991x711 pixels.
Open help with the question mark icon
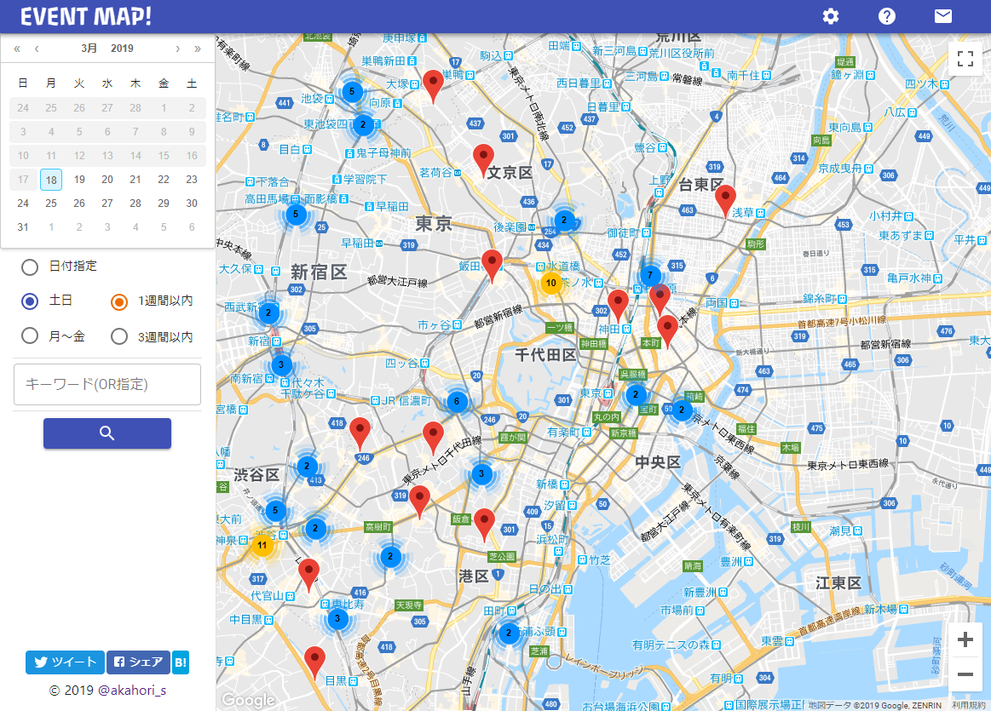tap(887, 16)
